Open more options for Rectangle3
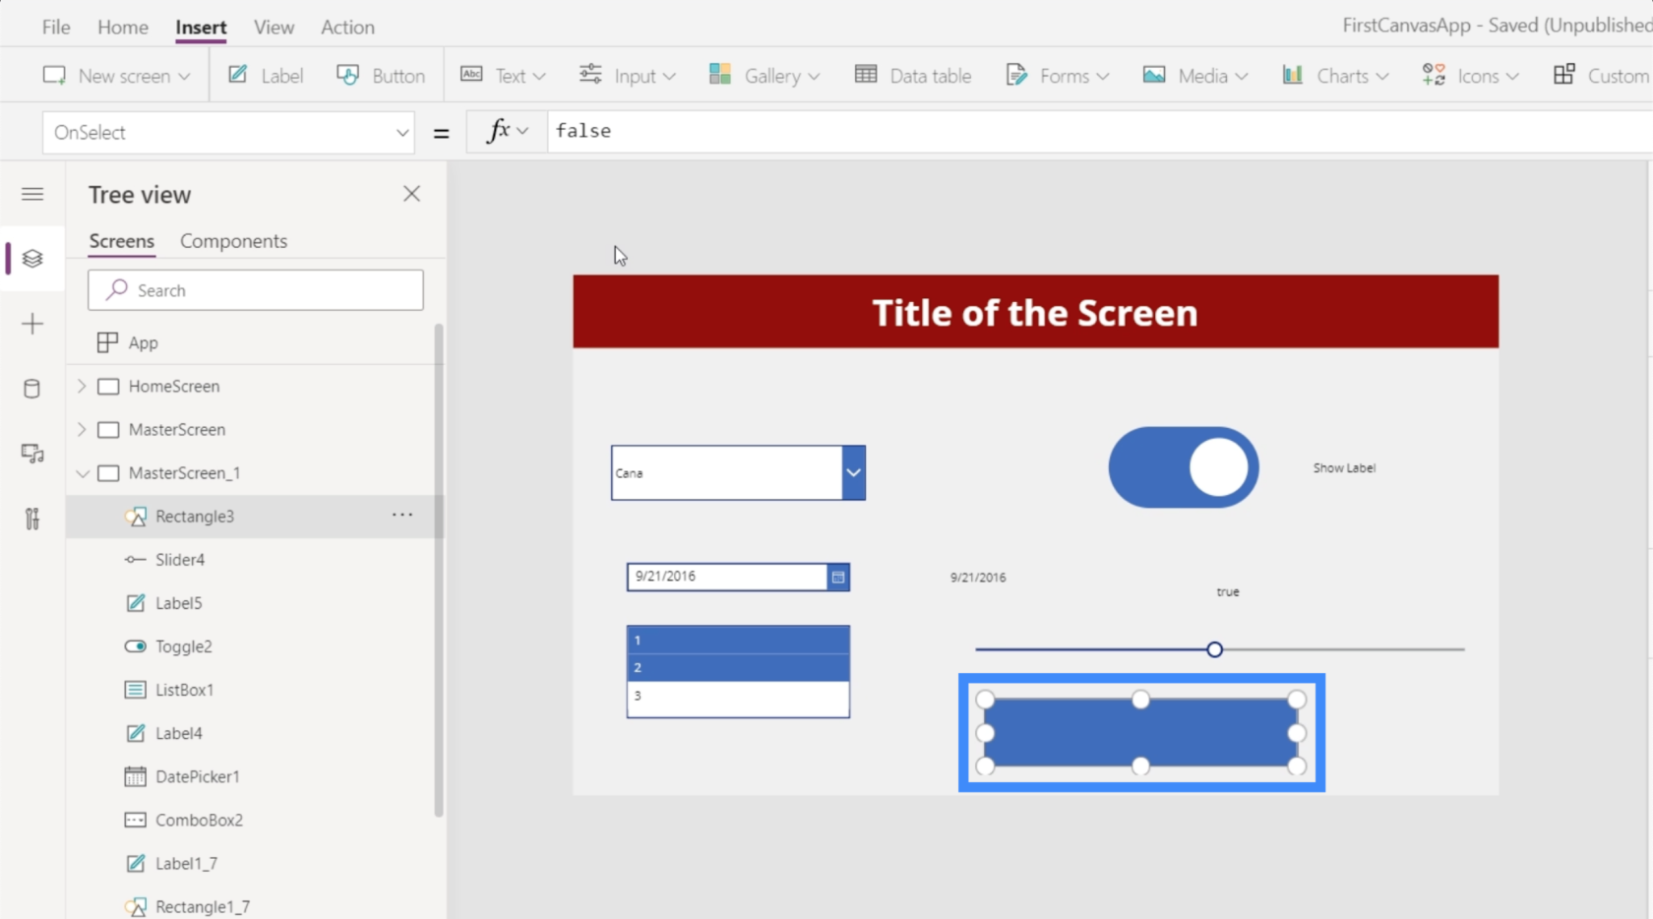Image resolution: width=1653 pixels, height=919 pixels. pos(402,516)
